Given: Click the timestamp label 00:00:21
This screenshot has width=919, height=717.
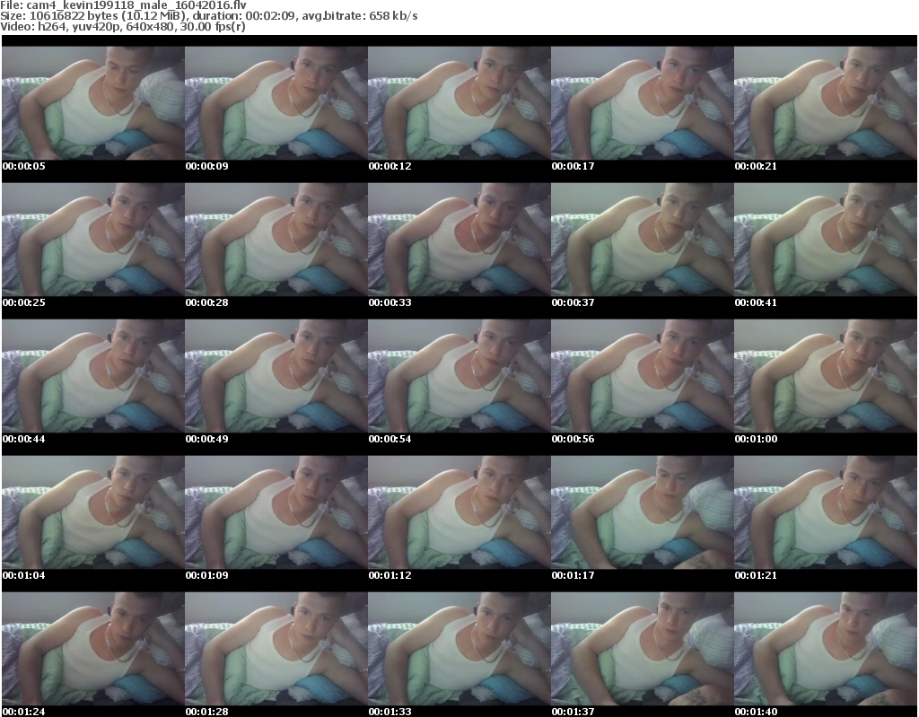Looking at the screenshot, I should point(756,167).
